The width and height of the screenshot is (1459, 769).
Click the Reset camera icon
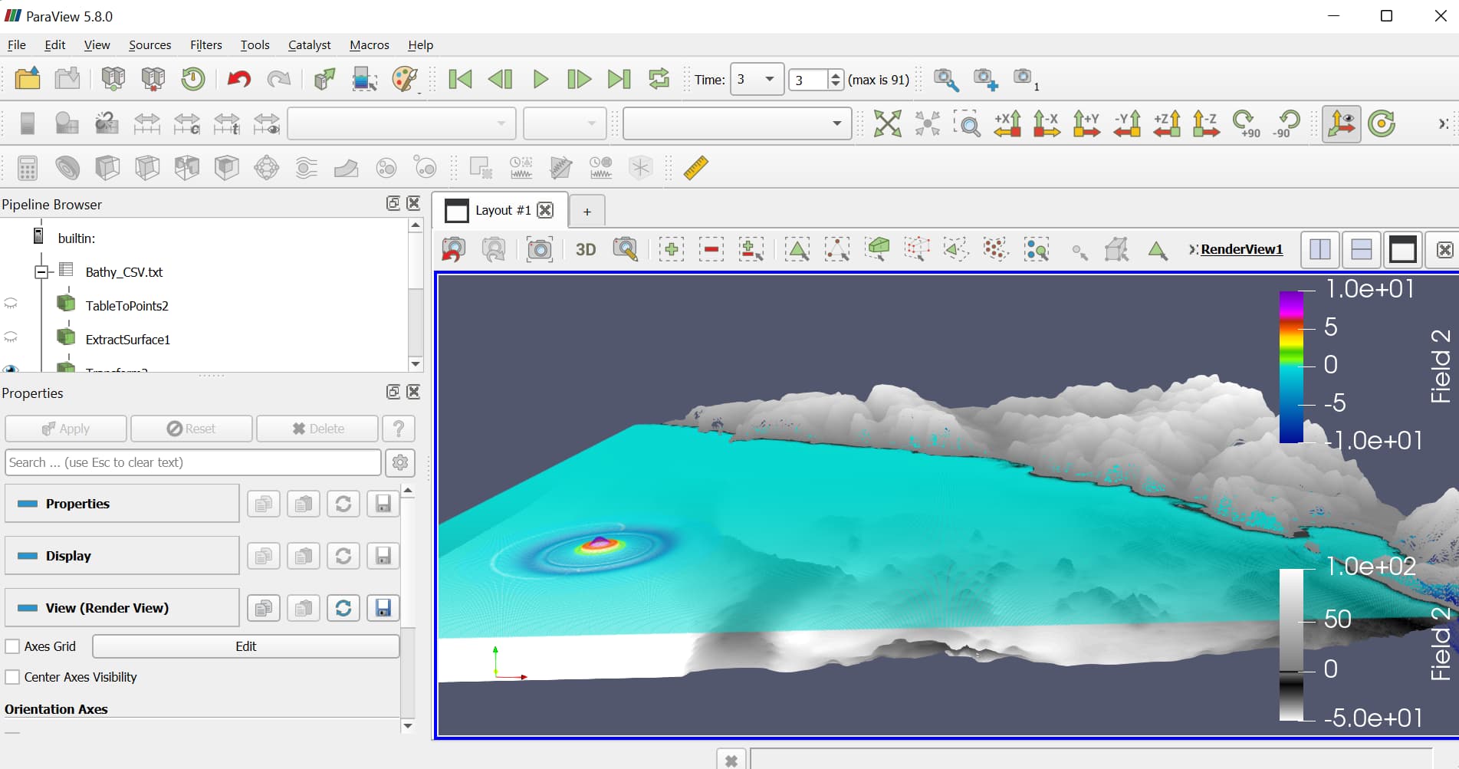click(887, 123)
